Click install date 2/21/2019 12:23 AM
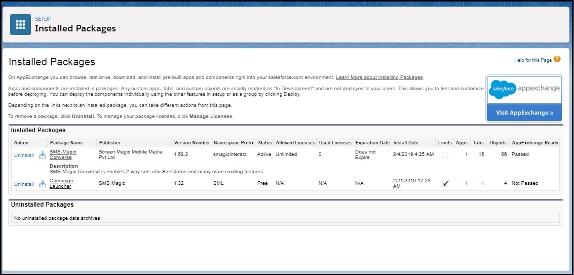The image size is (574, 275). coord(411,183)
